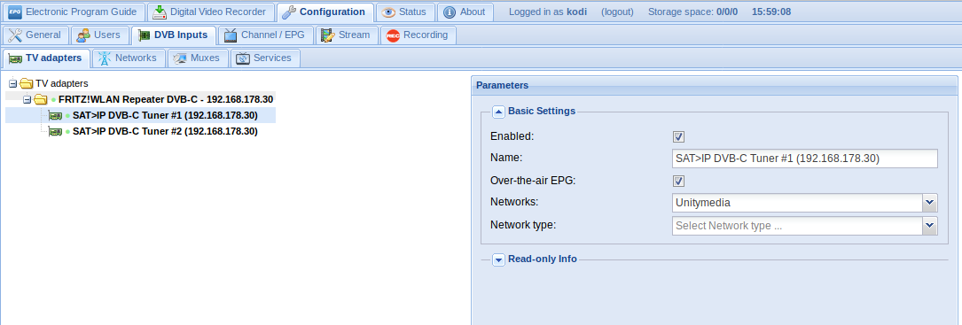Click the DVR download-arrow icon
The width and height of the screenshot is (962, 325).
tap(160, 12)
